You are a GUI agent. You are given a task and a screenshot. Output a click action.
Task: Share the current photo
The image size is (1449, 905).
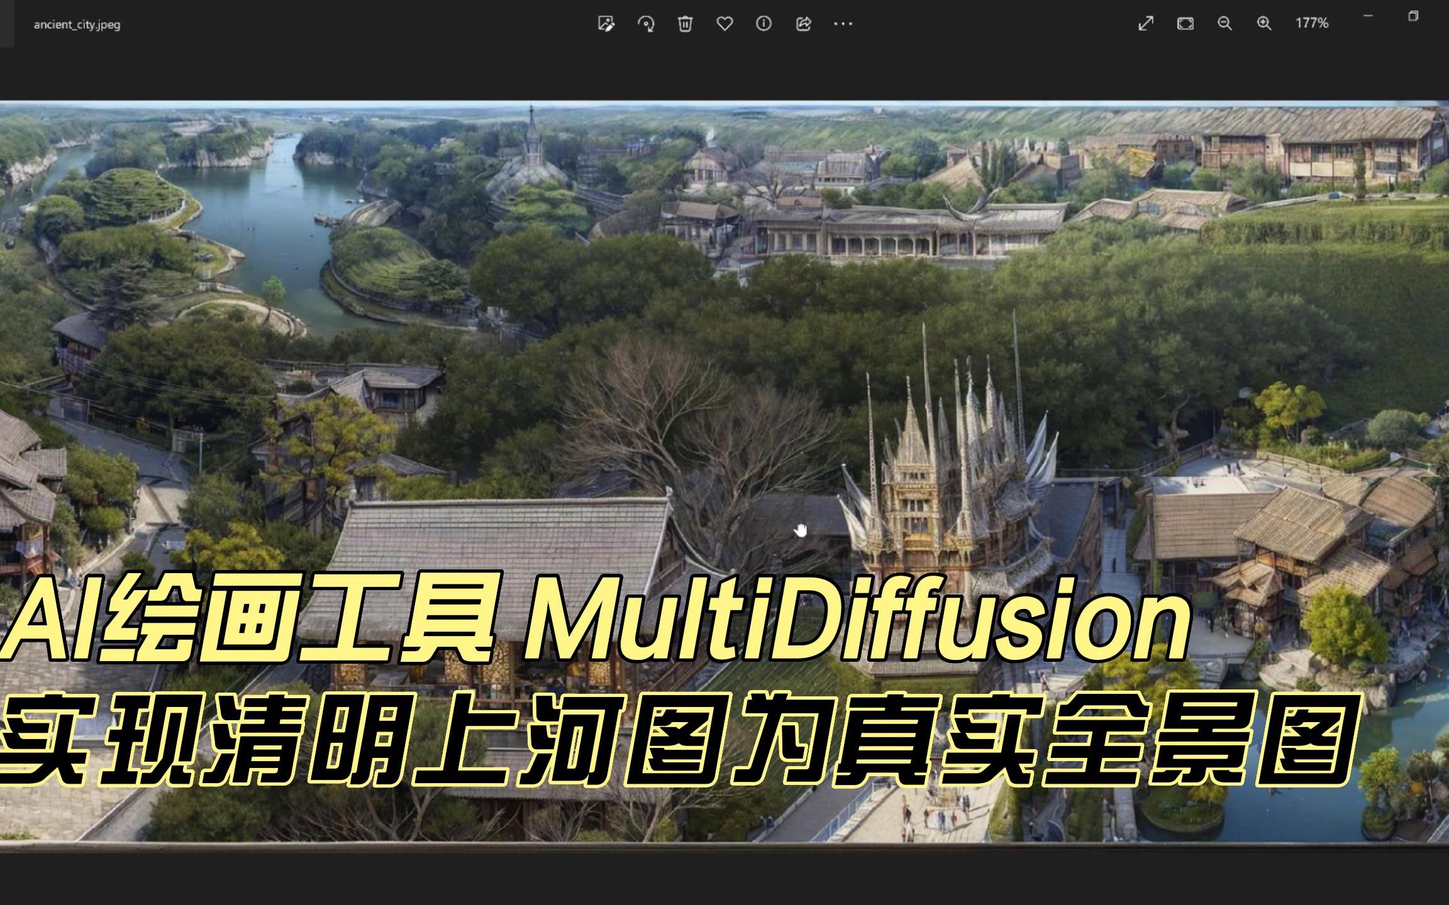(804, 23)
